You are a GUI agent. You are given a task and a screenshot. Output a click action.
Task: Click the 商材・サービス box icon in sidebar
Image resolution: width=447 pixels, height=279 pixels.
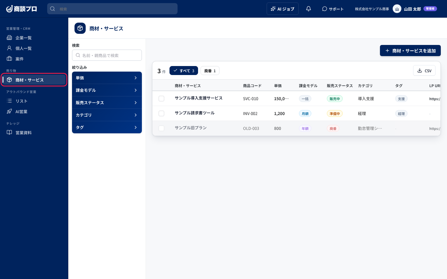pos(9,80)
